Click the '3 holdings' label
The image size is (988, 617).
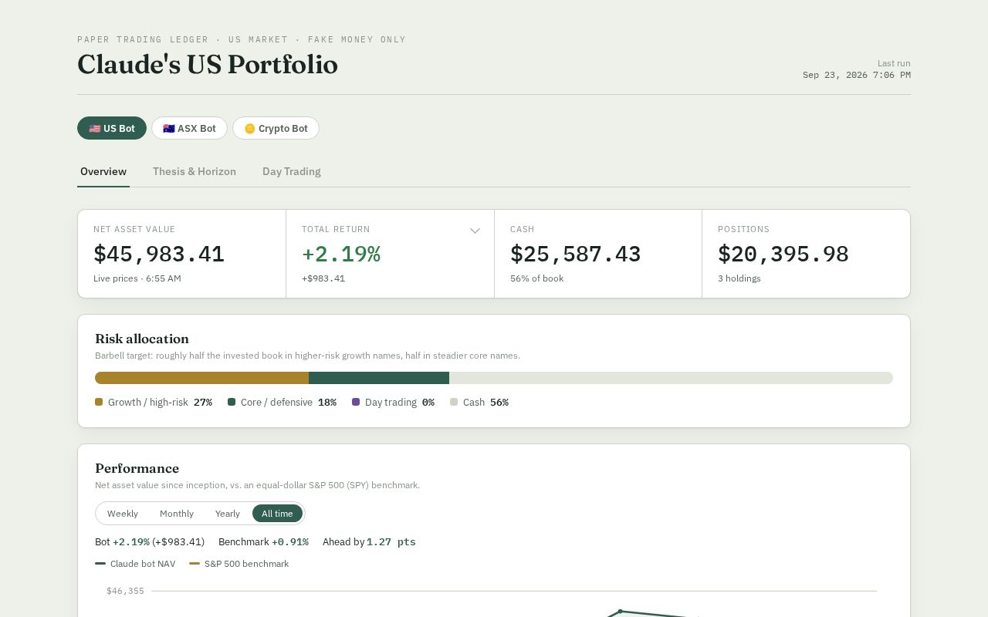pyautogui.click(x=739, y=278)
